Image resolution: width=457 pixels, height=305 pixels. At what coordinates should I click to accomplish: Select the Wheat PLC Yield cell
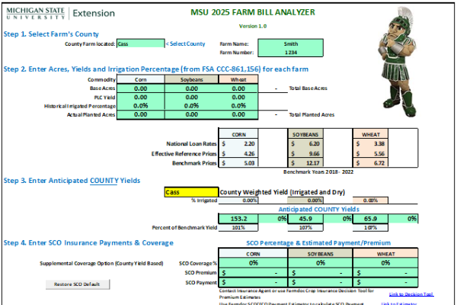click(x=238, y=97)
